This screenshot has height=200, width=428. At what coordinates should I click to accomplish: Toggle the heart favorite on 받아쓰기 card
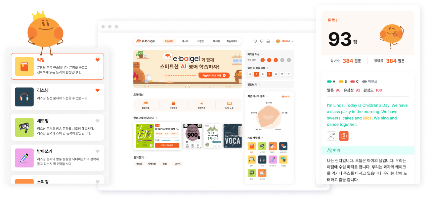97,151
